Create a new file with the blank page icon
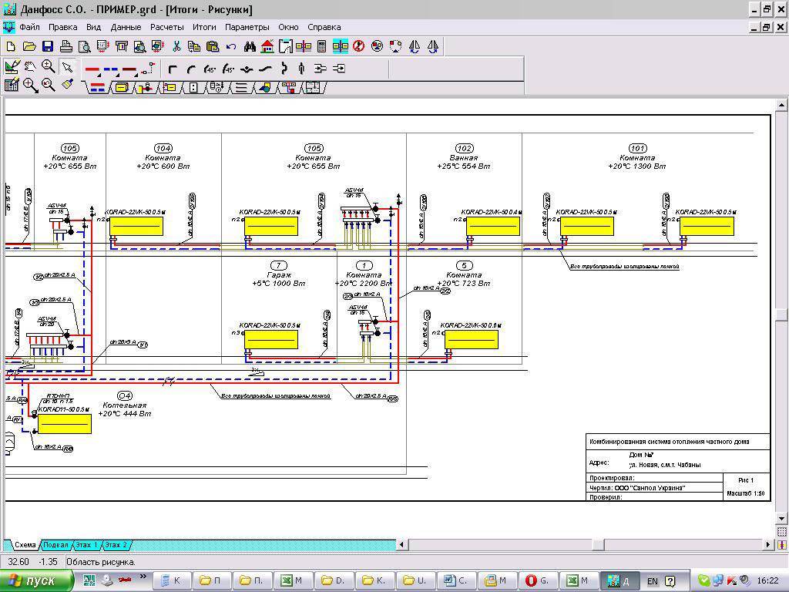This screenshot has height=592, width=789. [x=11, y=47]
